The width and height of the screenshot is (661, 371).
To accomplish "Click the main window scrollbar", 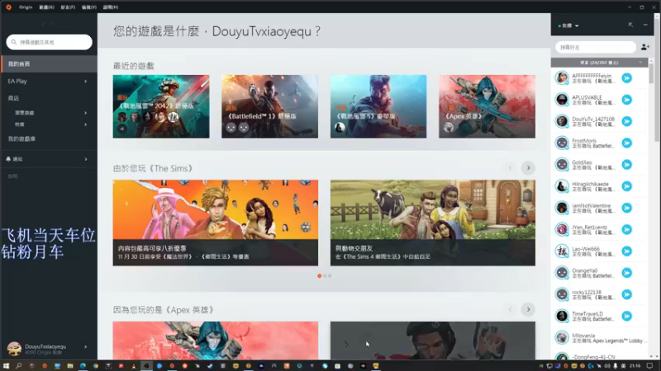I will (x=657, y=80).
